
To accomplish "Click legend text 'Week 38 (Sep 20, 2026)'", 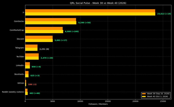I will [x=158, y=94].
